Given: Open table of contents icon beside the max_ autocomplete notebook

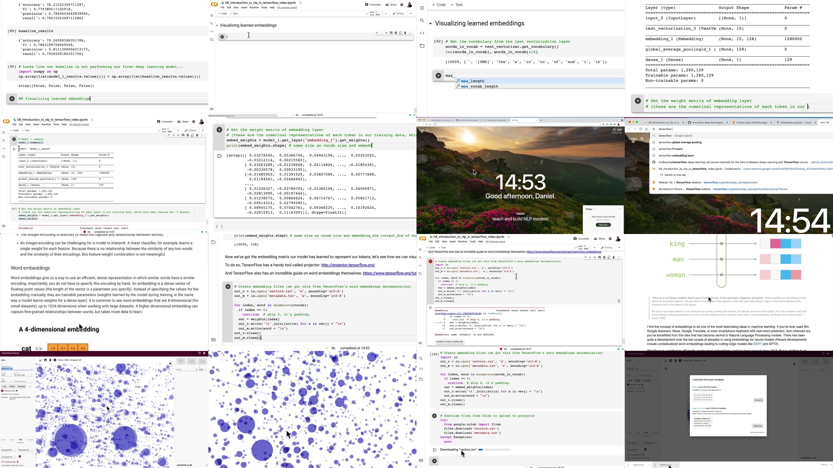Looking at the screenshot, I should pyautogui.click(x=422, y=8).
